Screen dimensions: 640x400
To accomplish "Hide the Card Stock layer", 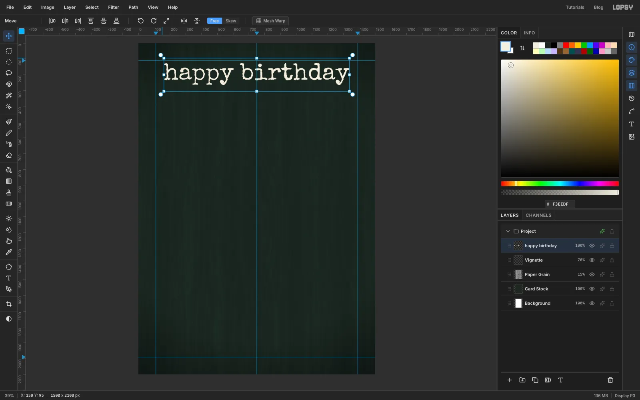I will point(592,289).
